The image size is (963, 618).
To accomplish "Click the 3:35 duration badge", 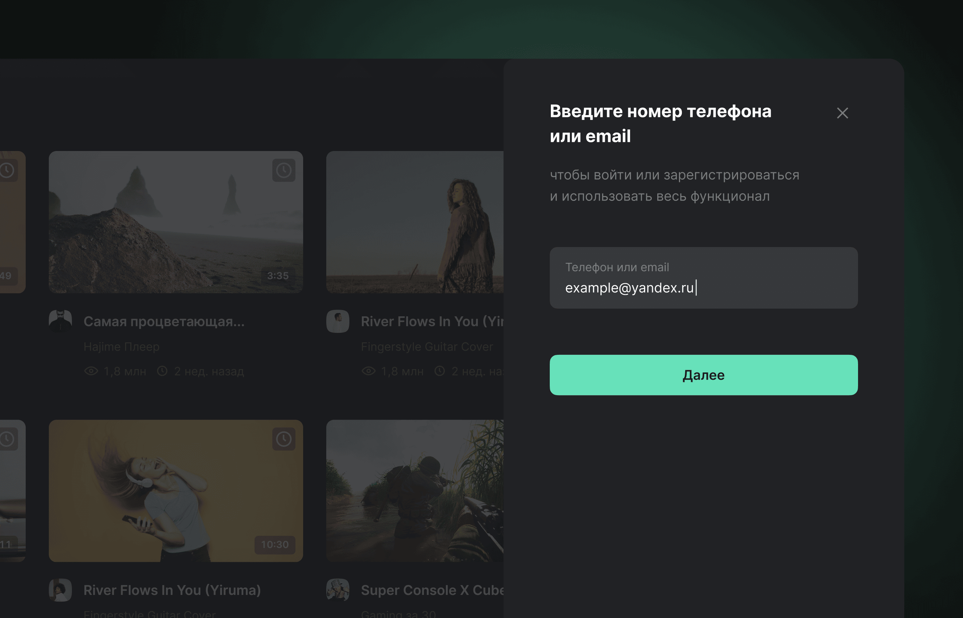I will 278,276.
